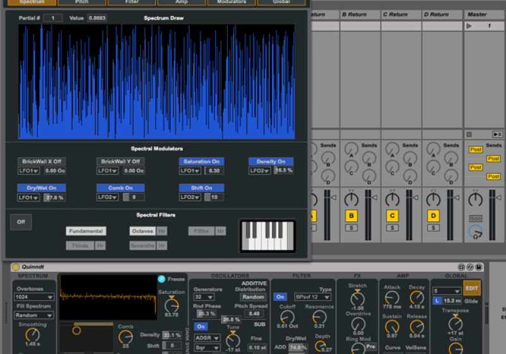Open the Filter tab

tap(131, 2)
